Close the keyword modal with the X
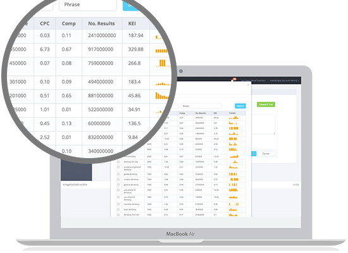348x253 pixels. click(x=248, y=85)
